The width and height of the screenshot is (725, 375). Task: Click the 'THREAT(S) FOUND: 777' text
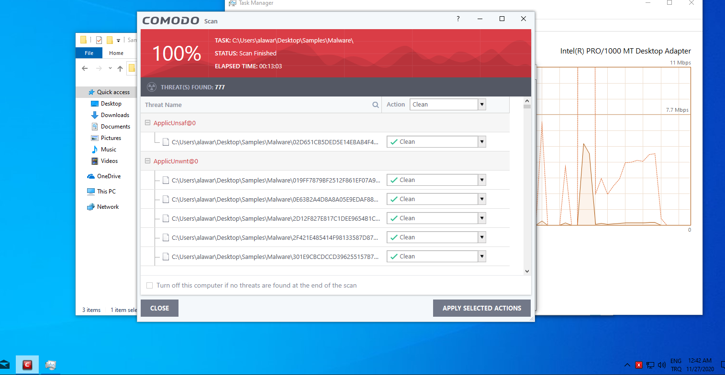click(193, 87)
